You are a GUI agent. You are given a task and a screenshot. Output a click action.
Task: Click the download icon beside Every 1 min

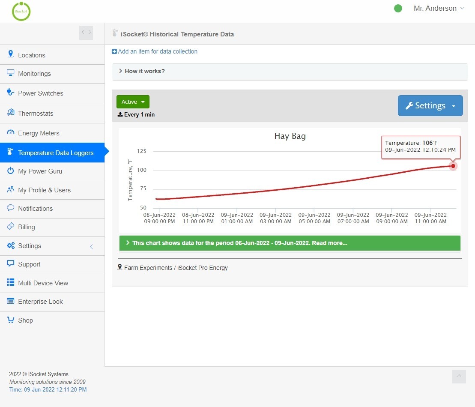120,114
